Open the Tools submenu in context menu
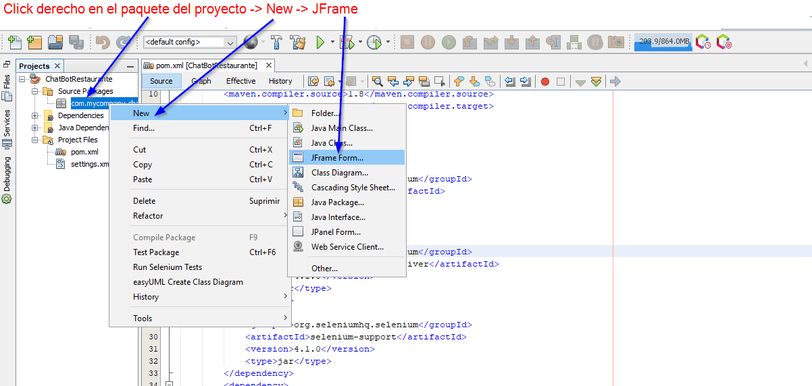The image size is (812, 386). (x=200, y=319)
